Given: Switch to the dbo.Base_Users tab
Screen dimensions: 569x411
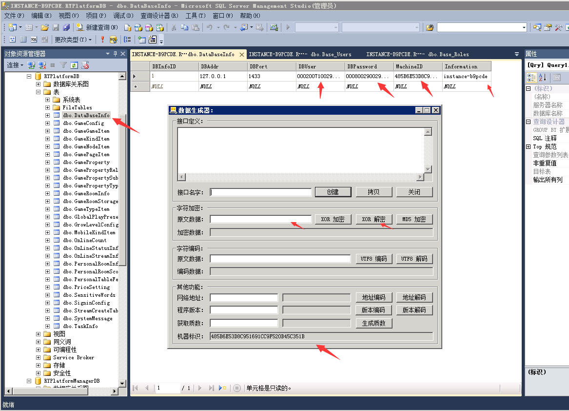Looking at the screenshot, I should [300, 55].
